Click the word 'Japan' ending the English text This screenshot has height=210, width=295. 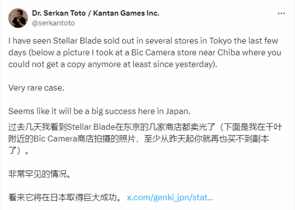point(178,111)
